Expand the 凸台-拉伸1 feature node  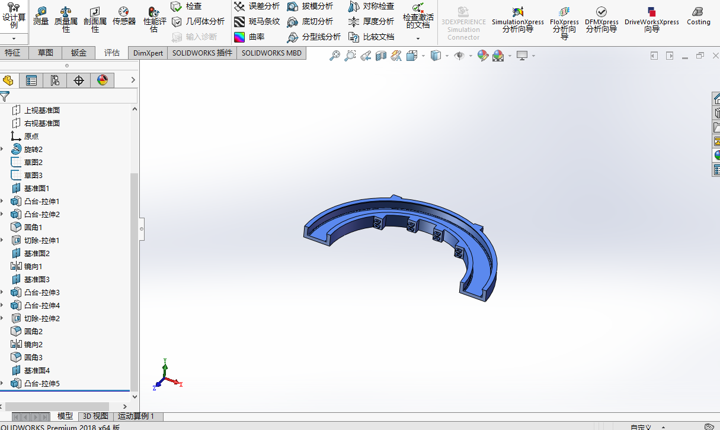(2, 202)
